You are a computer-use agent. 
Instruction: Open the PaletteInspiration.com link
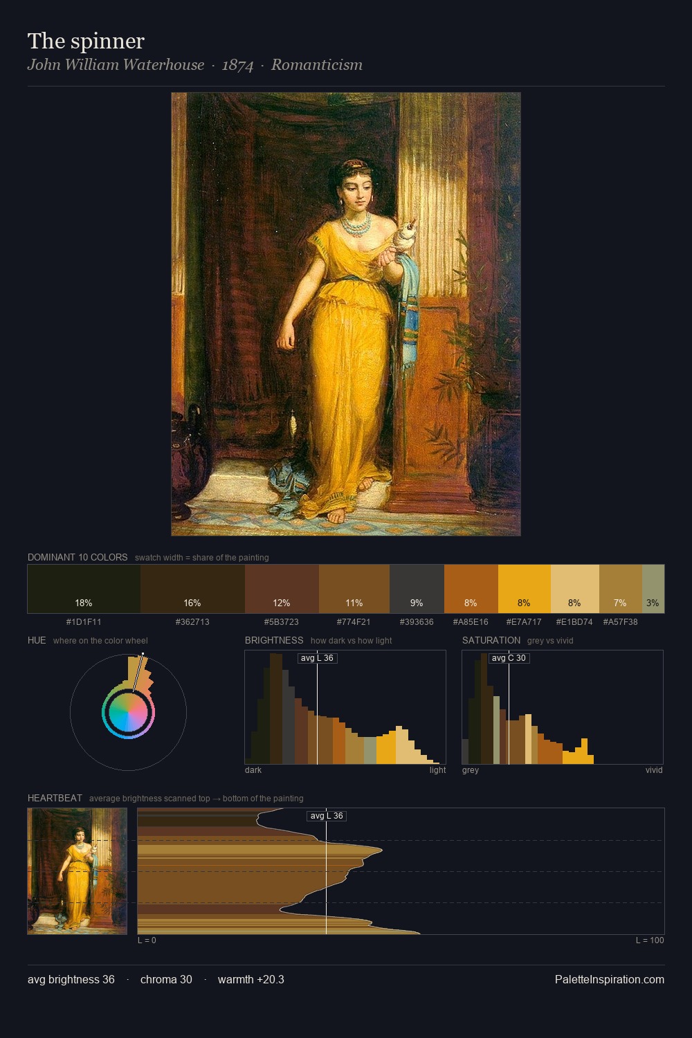point(610,980)
